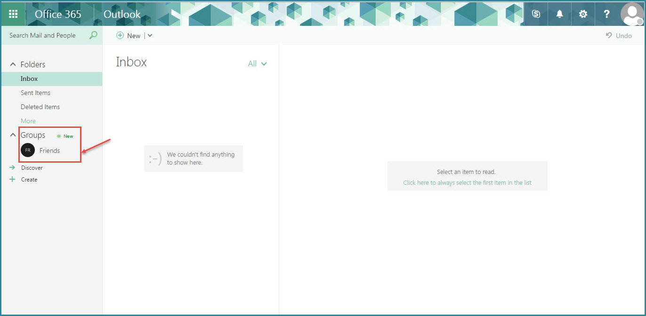Viewport: 646px width, 316px height.
Task: Open the help question mark
Action: tap(607, 14)
